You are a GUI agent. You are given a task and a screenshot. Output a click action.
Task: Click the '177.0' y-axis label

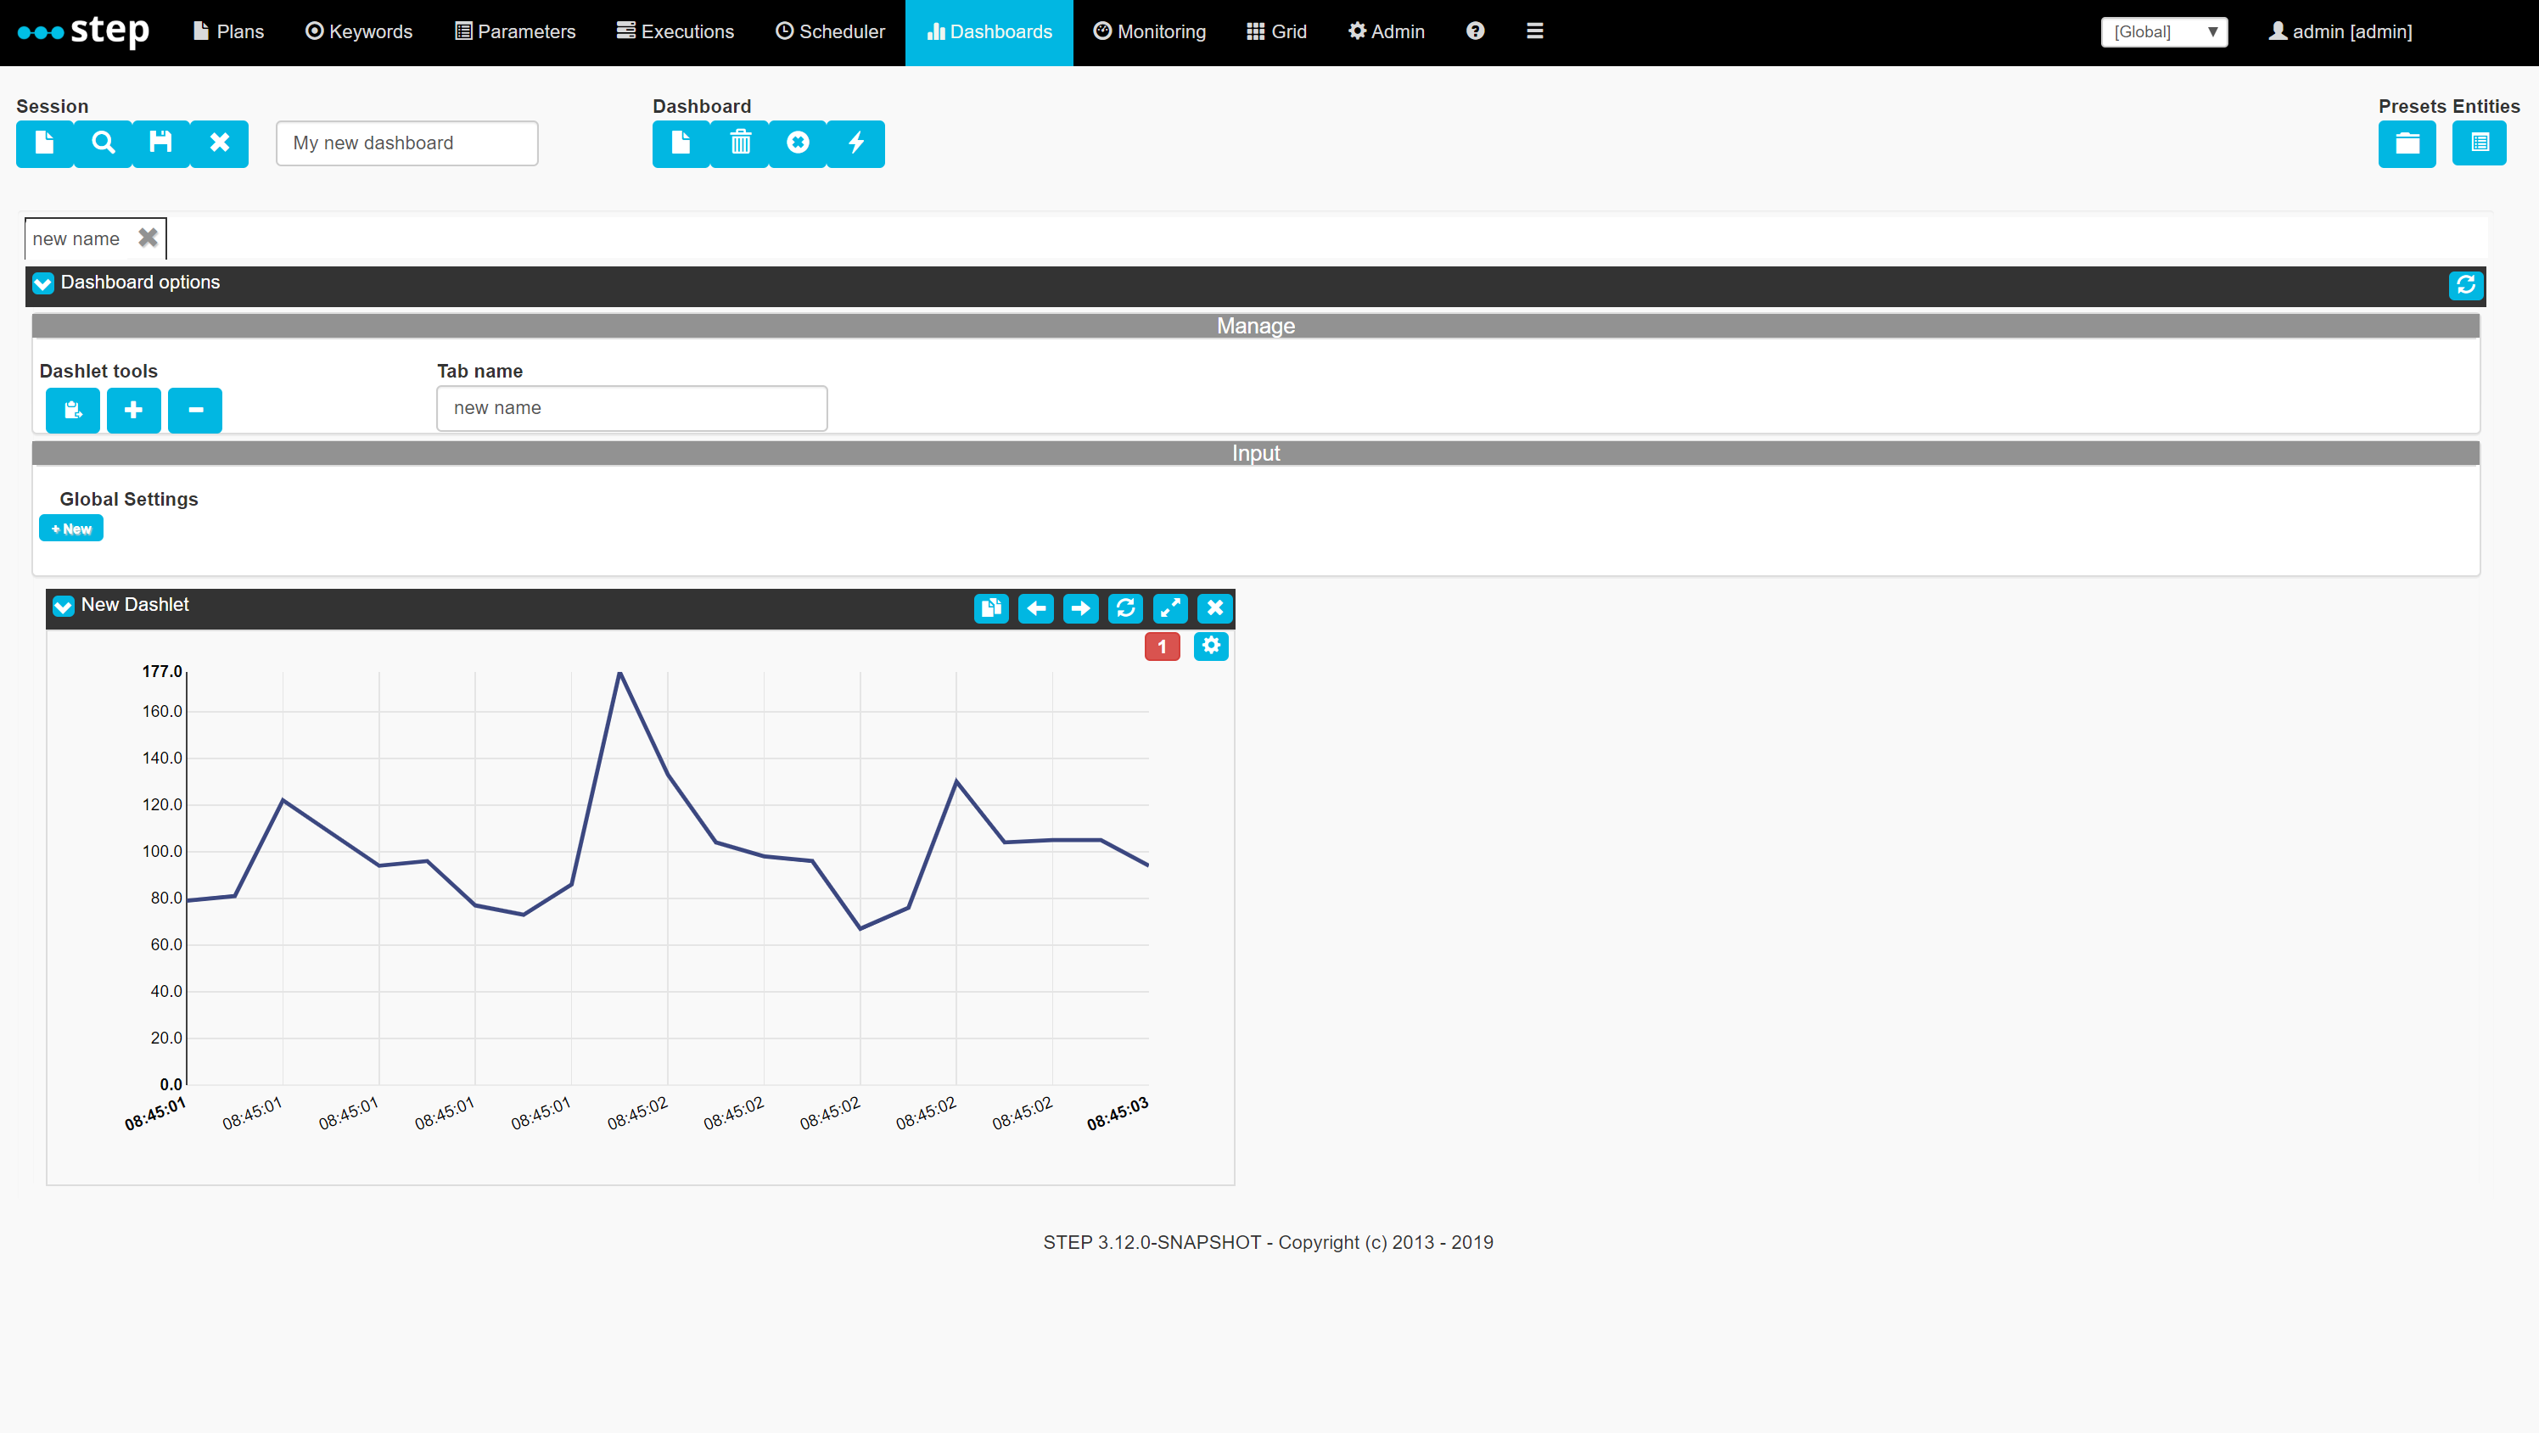163,672
